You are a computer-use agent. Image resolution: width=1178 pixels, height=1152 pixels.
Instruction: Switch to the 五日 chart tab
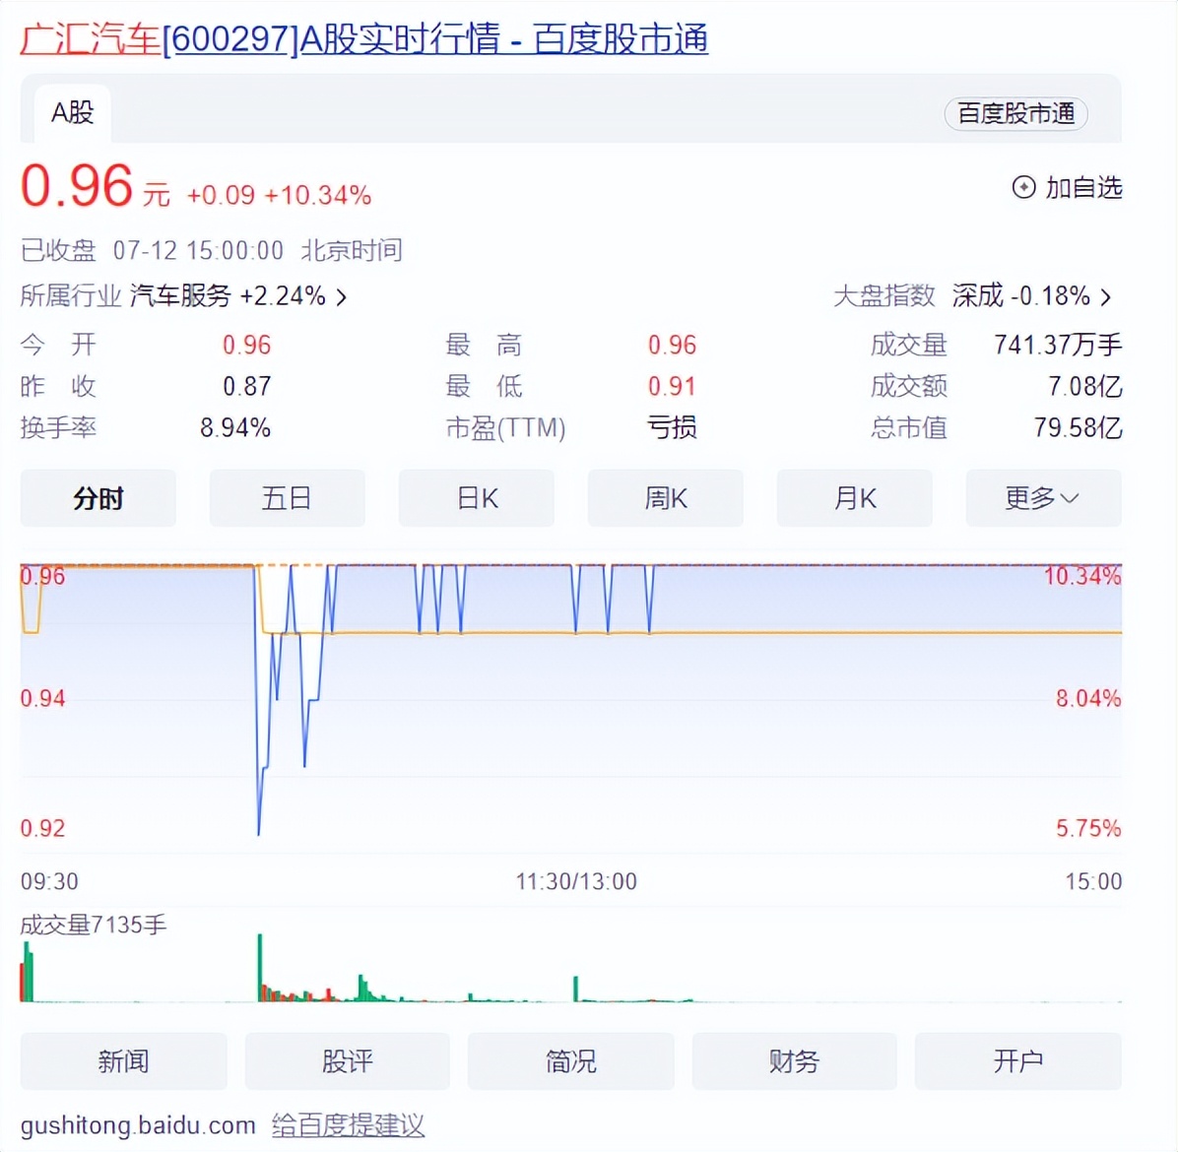(287, 498)
